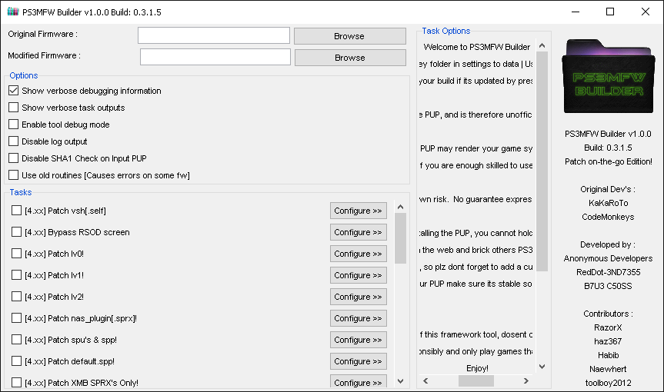Click the Naewhert contributor name
664x392 pixels.
(608, 369)
